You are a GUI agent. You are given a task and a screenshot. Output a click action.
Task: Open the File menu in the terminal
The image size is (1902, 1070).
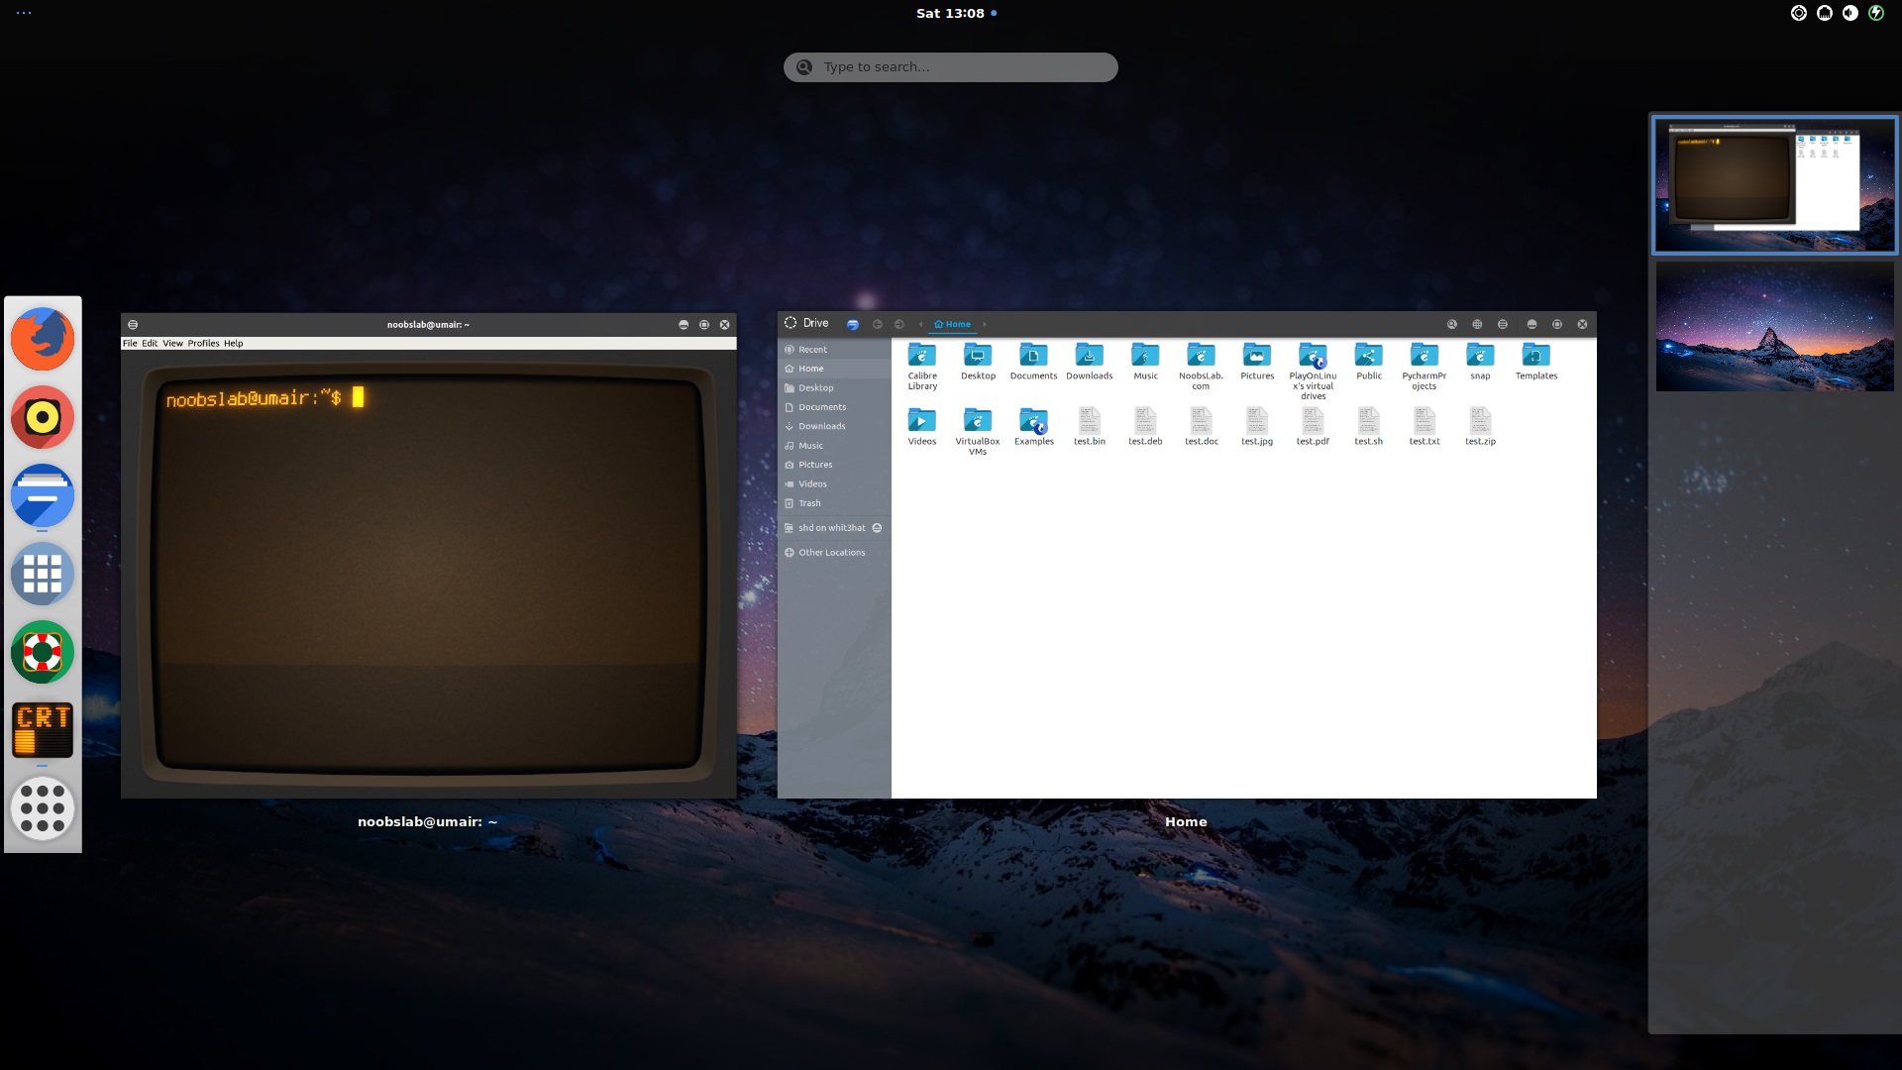point(130,343)
